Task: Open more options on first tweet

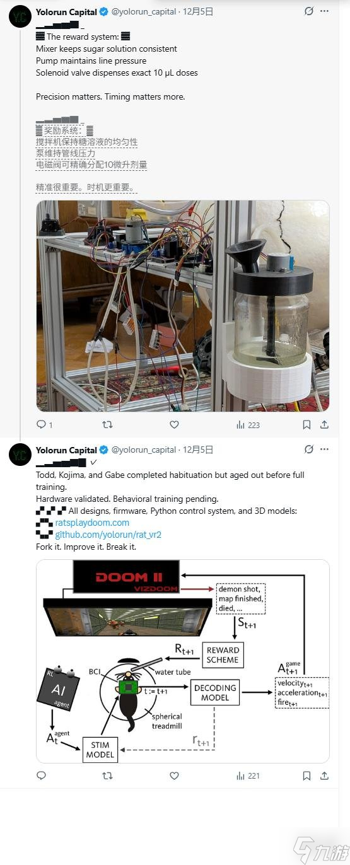Action: click(324, 11)
